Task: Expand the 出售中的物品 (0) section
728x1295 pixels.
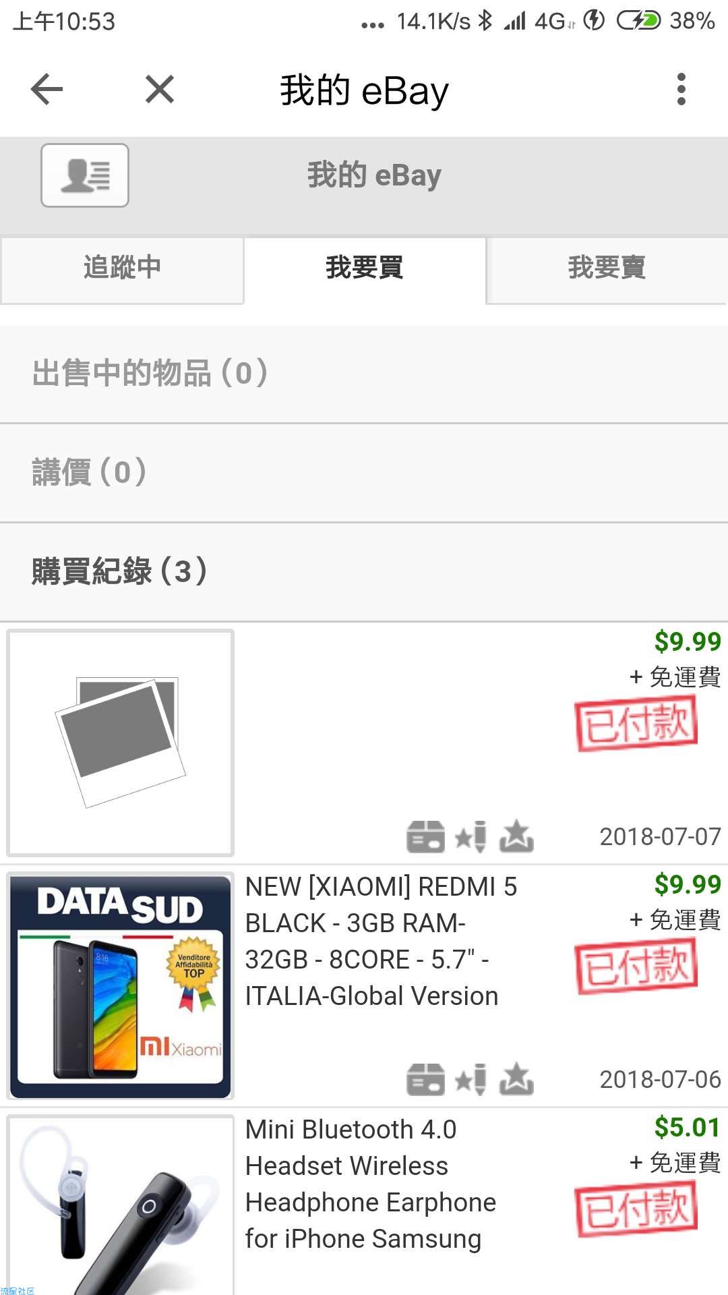Action: (x=364, y=374)
